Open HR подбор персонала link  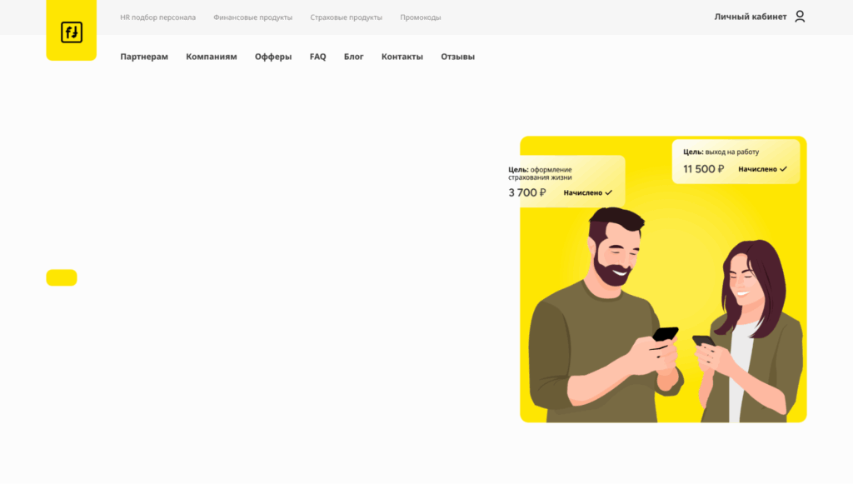(157, 17)
